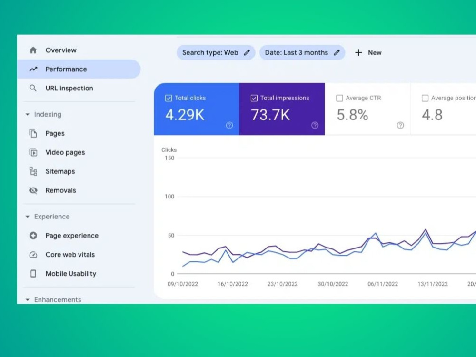This screenshot has width=476, height=357.
Task: Click the Indexing section label
Action: (48, 114)
